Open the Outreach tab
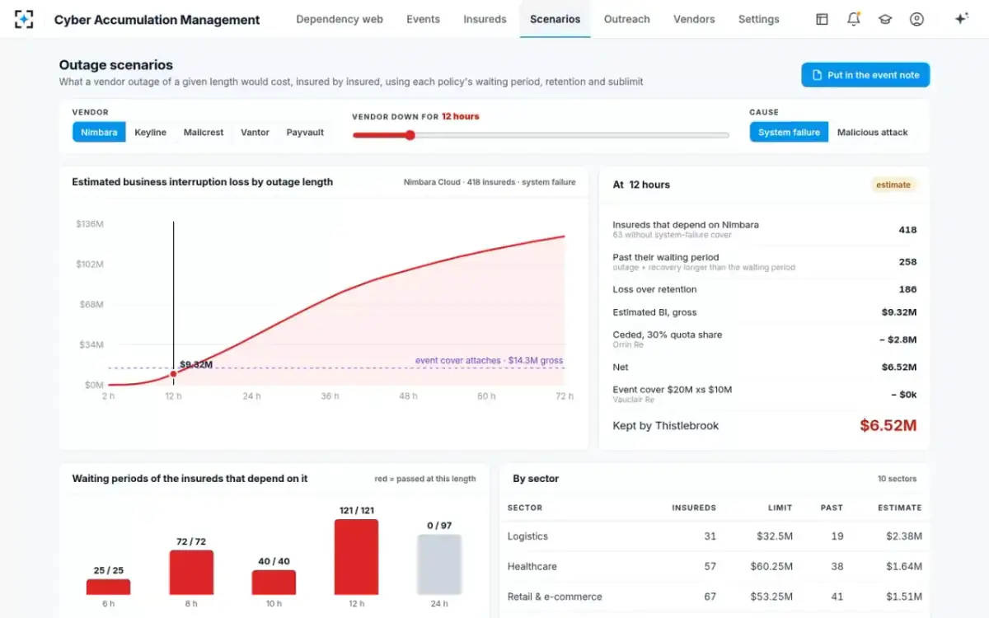This screenshot has width=989, height=618. (x=626, y=19)
